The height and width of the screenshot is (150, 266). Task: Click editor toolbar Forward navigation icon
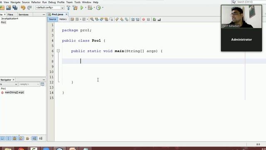point(84,20)
